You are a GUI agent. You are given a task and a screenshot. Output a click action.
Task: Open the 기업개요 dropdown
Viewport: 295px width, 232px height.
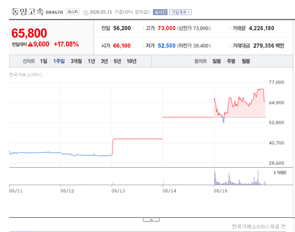pos(180,12)
